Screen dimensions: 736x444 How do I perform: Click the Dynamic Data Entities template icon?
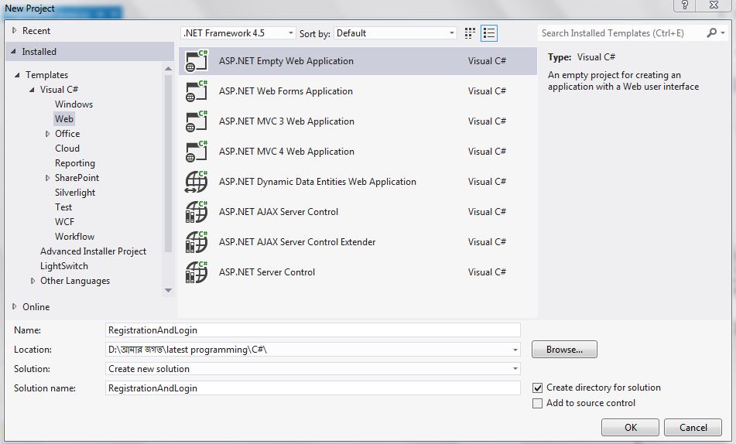(197, 183)
